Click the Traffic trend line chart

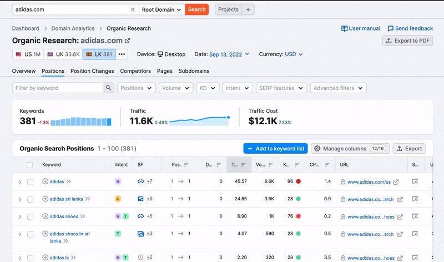200,120
